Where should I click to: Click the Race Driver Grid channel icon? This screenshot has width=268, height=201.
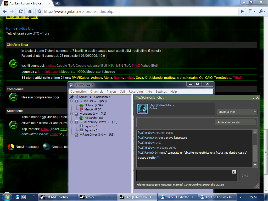click(76, 135)
